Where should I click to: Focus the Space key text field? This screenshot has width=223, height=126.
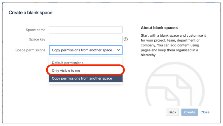(x=86, y=39)
